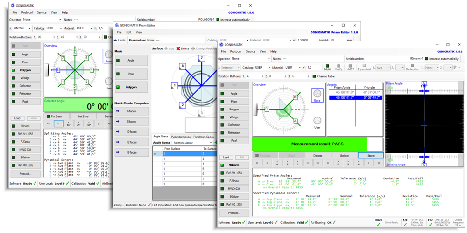Click rotate-left 45° button in back window
This screenshot has width=467, height=233.
coord(79,123)
